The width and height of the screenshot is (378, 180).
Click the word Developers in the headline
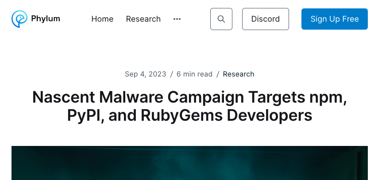(x=269, y=115)
